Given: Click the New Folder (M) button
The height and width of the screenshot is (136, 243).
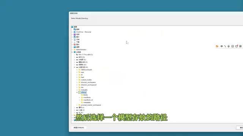Looking at the screenshot, I should (79, 128).
